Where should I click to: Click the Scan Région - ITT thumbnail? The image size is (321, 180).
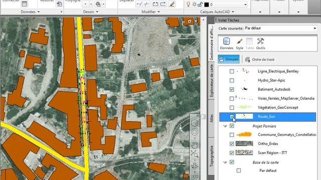coord(244,152)
